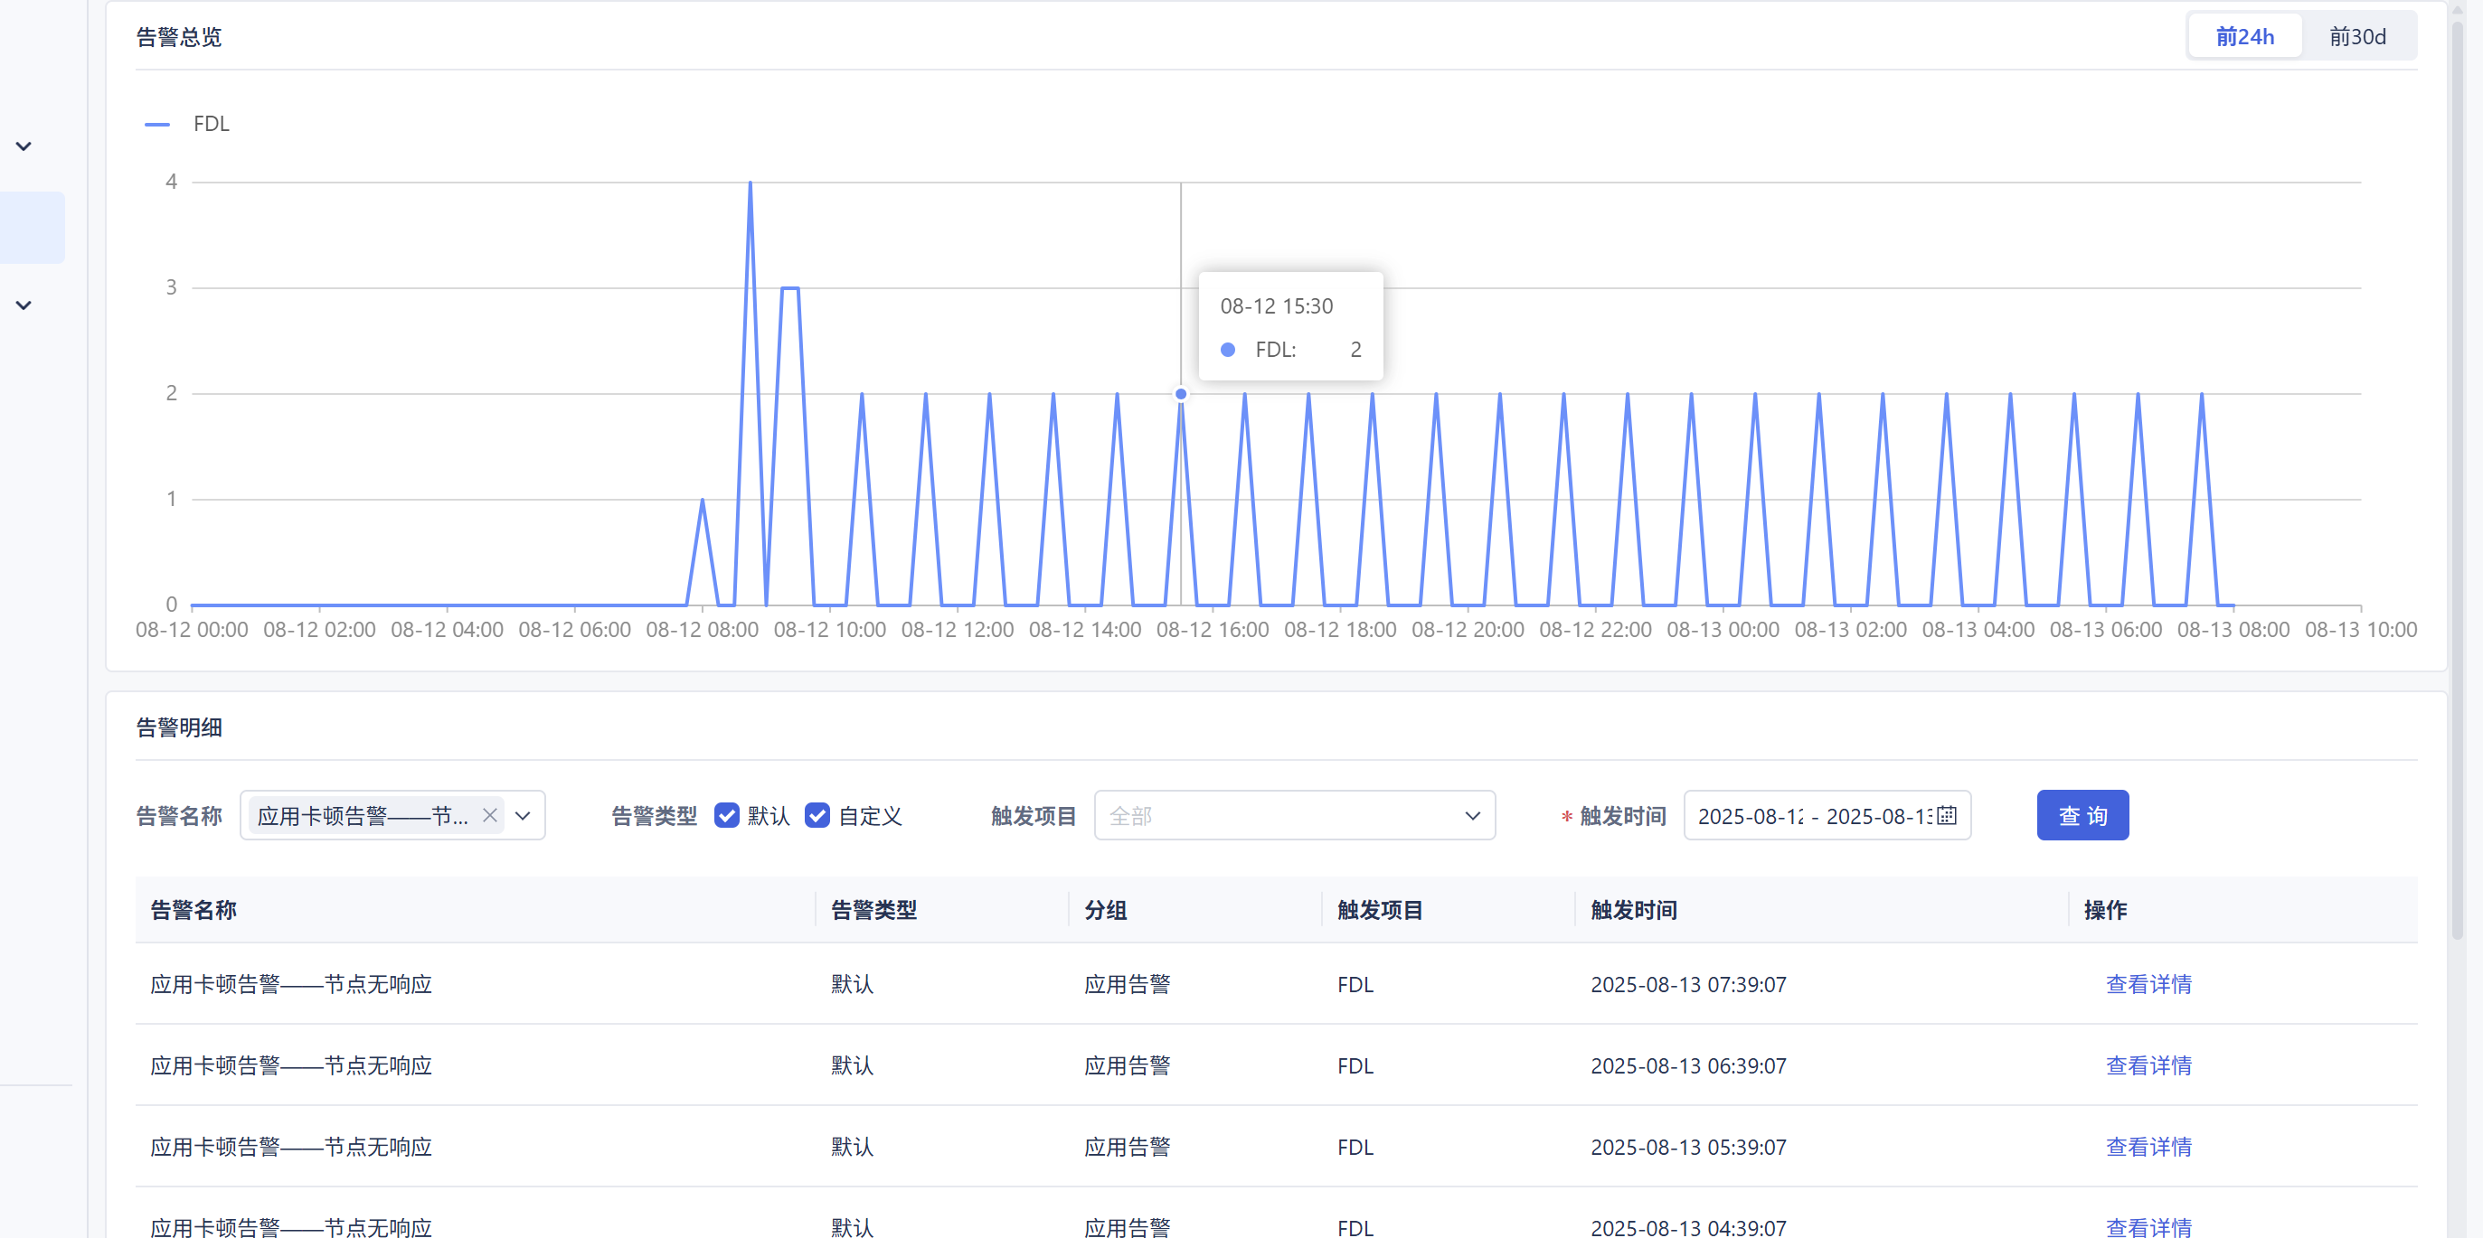Image resolution: width=2483 pixels, height=1238 pixels.
Task: Toggle FDL legend line marker
Action: point(157,125)
